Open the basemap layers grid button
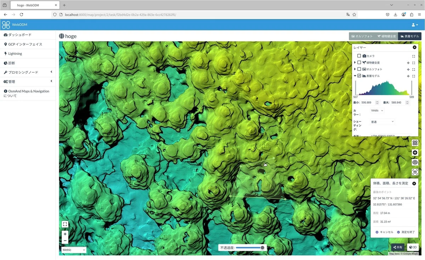This screenshot has width=425, height=260. click(415, 143)
